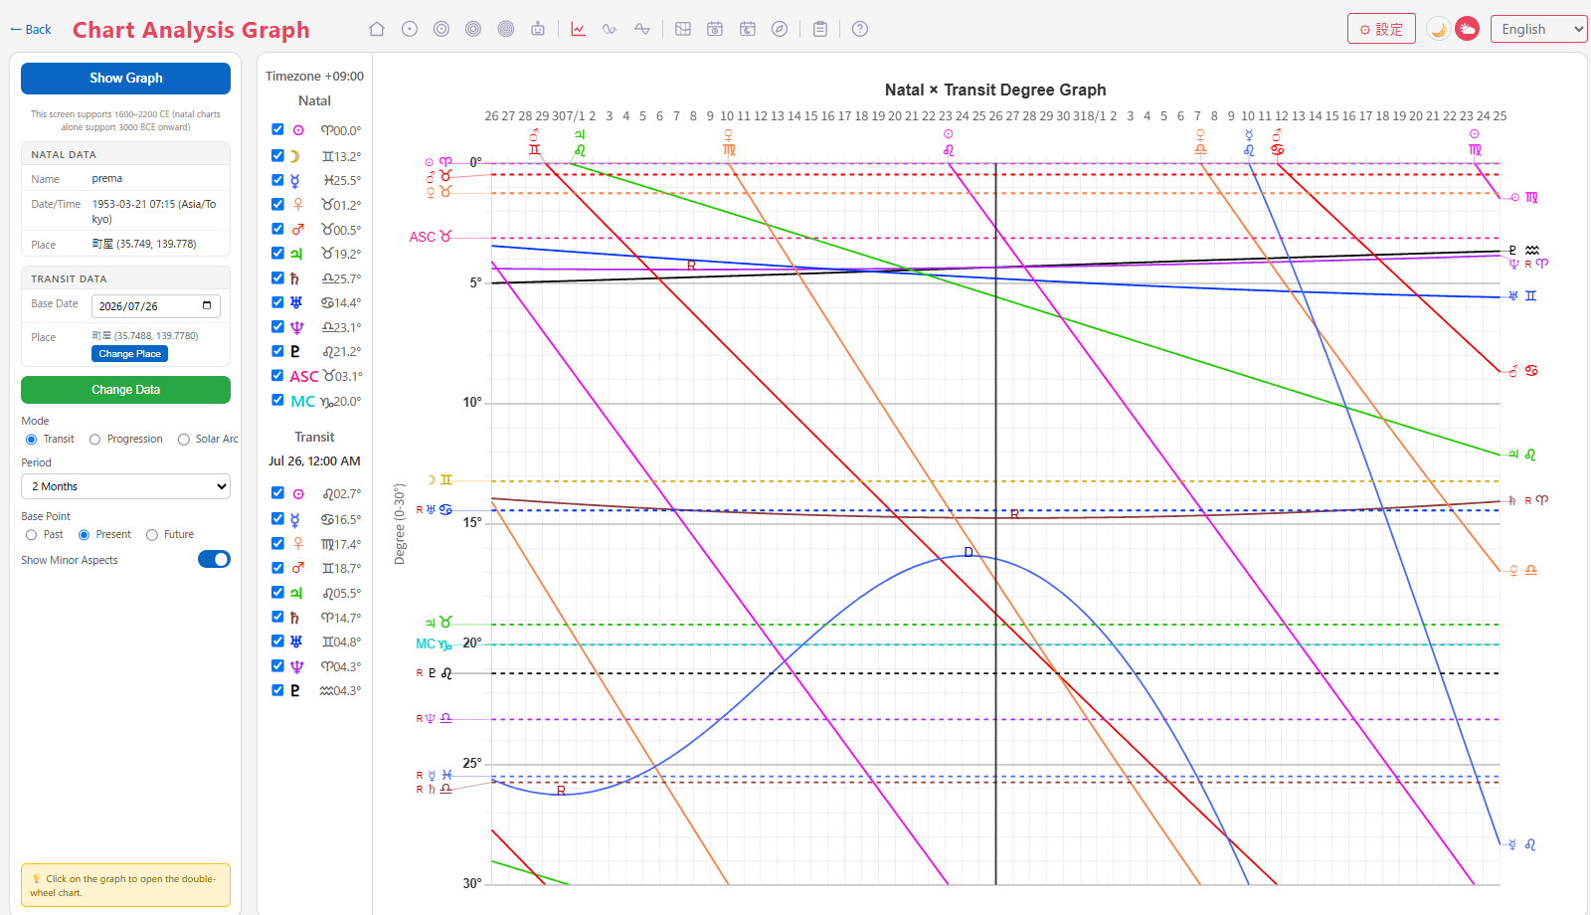Uncheck transit Mars 18.7° checkbox
This screenshot has width=1591, height=915.
[277, 567]
